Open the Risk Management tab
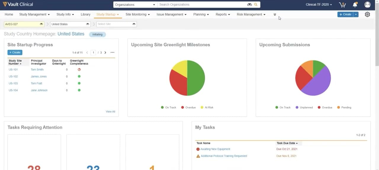 (x=251, y=15)
